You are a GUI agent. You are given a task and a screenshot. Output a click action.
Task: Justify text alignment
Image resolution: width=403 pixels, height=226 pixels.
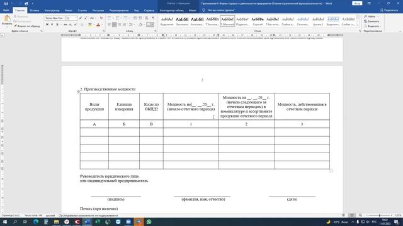[125, 24]
